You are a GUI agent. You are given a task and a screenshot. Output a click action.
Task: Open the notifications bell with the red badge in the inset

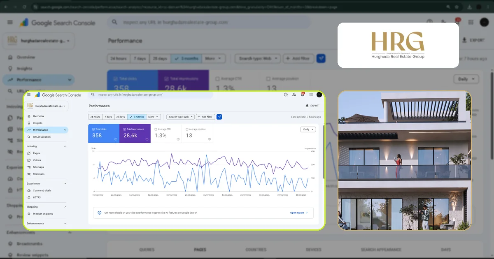pyautogui.click(x=303, y=95)
